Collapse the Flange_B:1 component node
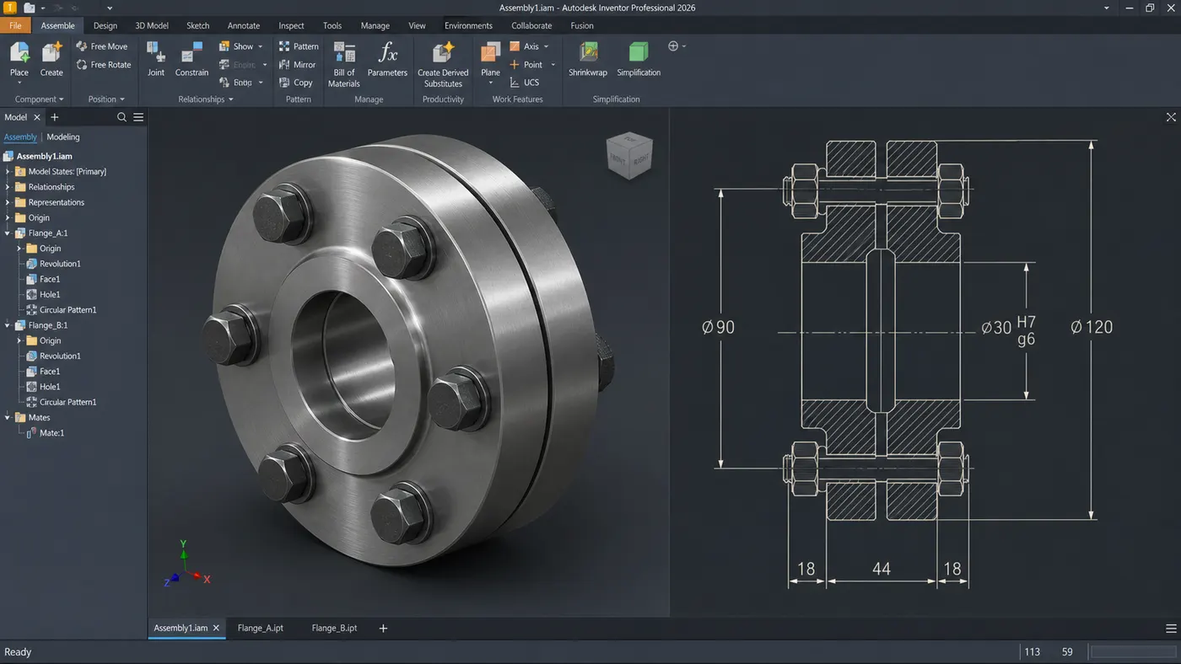This screenshot has width=1181, height=664. [8, 325]
